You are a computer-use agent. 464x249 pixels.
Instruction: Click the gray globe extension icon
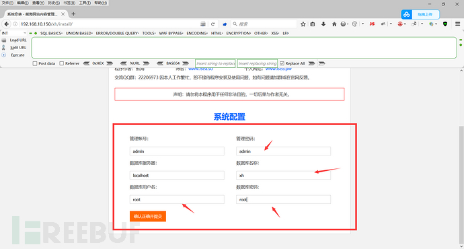343,24
